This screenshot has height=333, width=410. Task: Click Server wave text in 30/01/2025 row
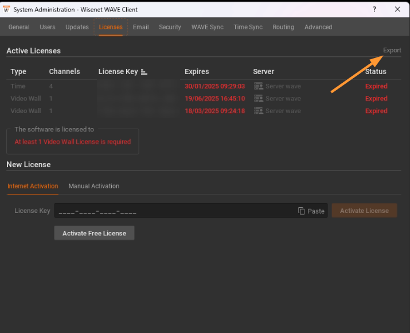283,86
